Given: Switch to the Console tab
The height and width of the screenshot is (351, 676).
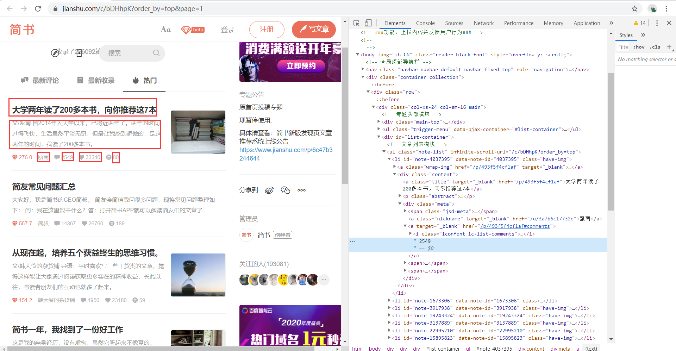Looking at the screenshot, I should (425, 23).
